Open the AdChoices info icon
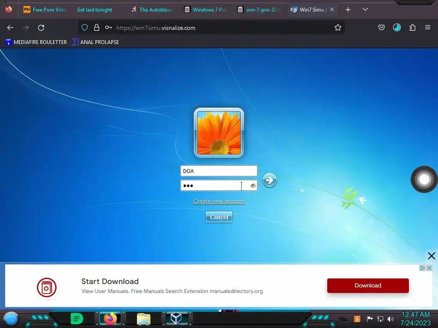Viewport: 438px width, 328px height. 422,268
